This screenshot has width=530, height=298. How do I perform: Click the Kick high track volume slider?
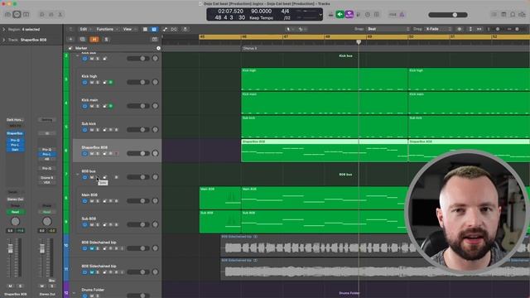click(x=138, y=83)
